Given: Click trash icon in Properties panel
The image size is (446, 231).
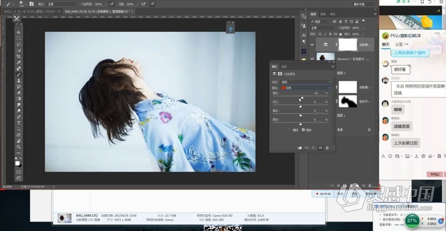Looking at the screenshot, I should [327, 148].
